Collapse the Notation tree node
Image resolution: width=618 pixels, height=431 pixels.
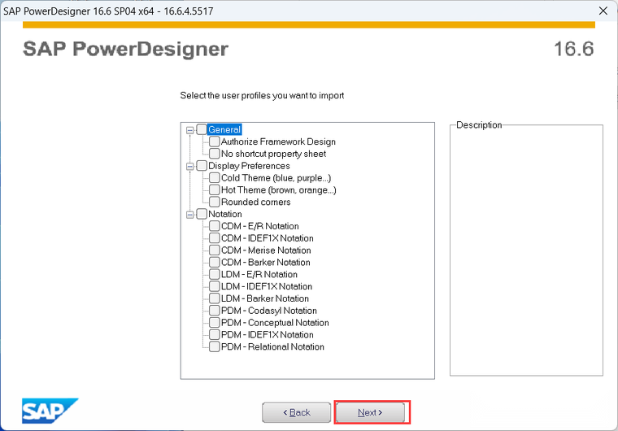tap(190, 215)
